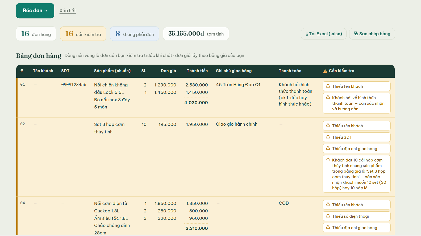Viewport: 421px width, 236px height.
Task: Click the COD payment cell in order 04
Action: point(284,203)
